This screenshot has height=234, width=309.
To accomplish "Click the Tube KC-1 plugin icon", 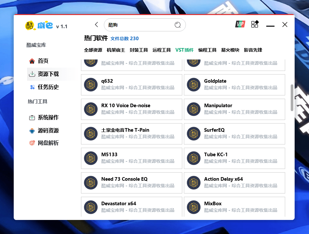I will pos(194,158).
